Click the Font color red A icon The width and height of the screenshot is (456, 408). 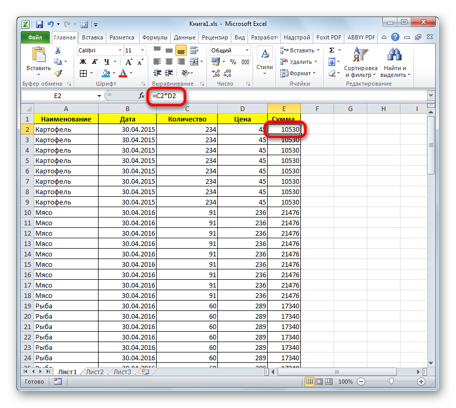coord(123,73)
